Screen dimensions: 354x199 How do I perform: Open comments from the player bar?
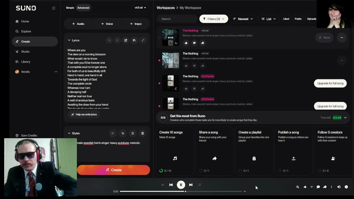318,187
